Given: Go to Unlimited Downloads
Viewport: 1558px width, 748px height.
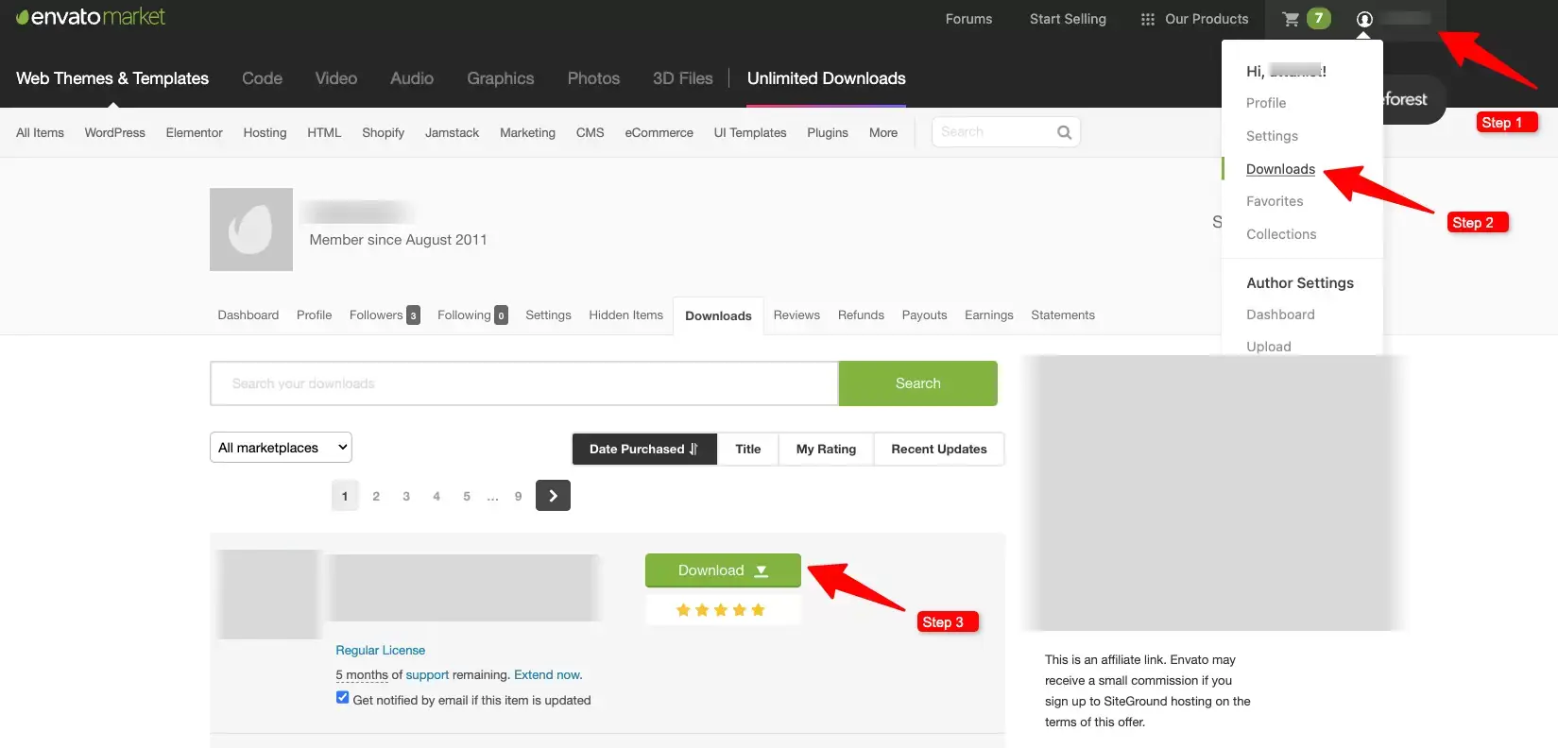Looking at the screenshot, I should (x=827, y=78).
